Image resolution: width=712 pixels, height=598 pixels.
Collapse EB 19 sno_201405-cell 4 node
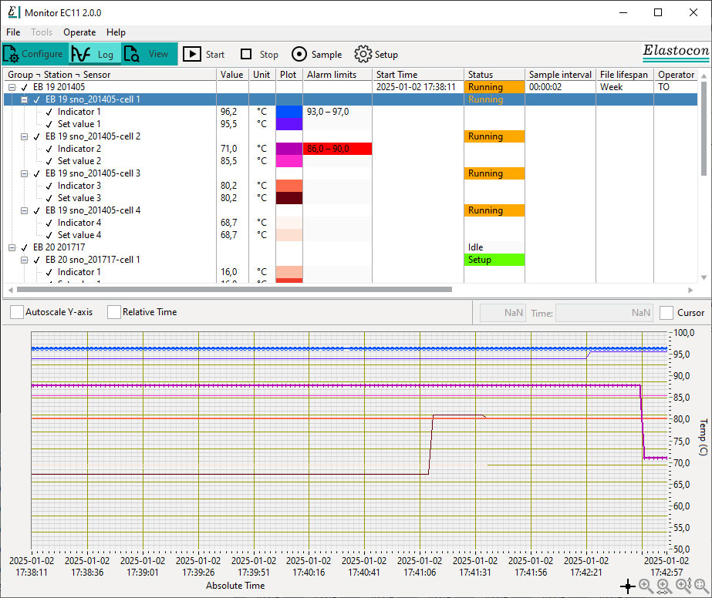click(25, 210)
